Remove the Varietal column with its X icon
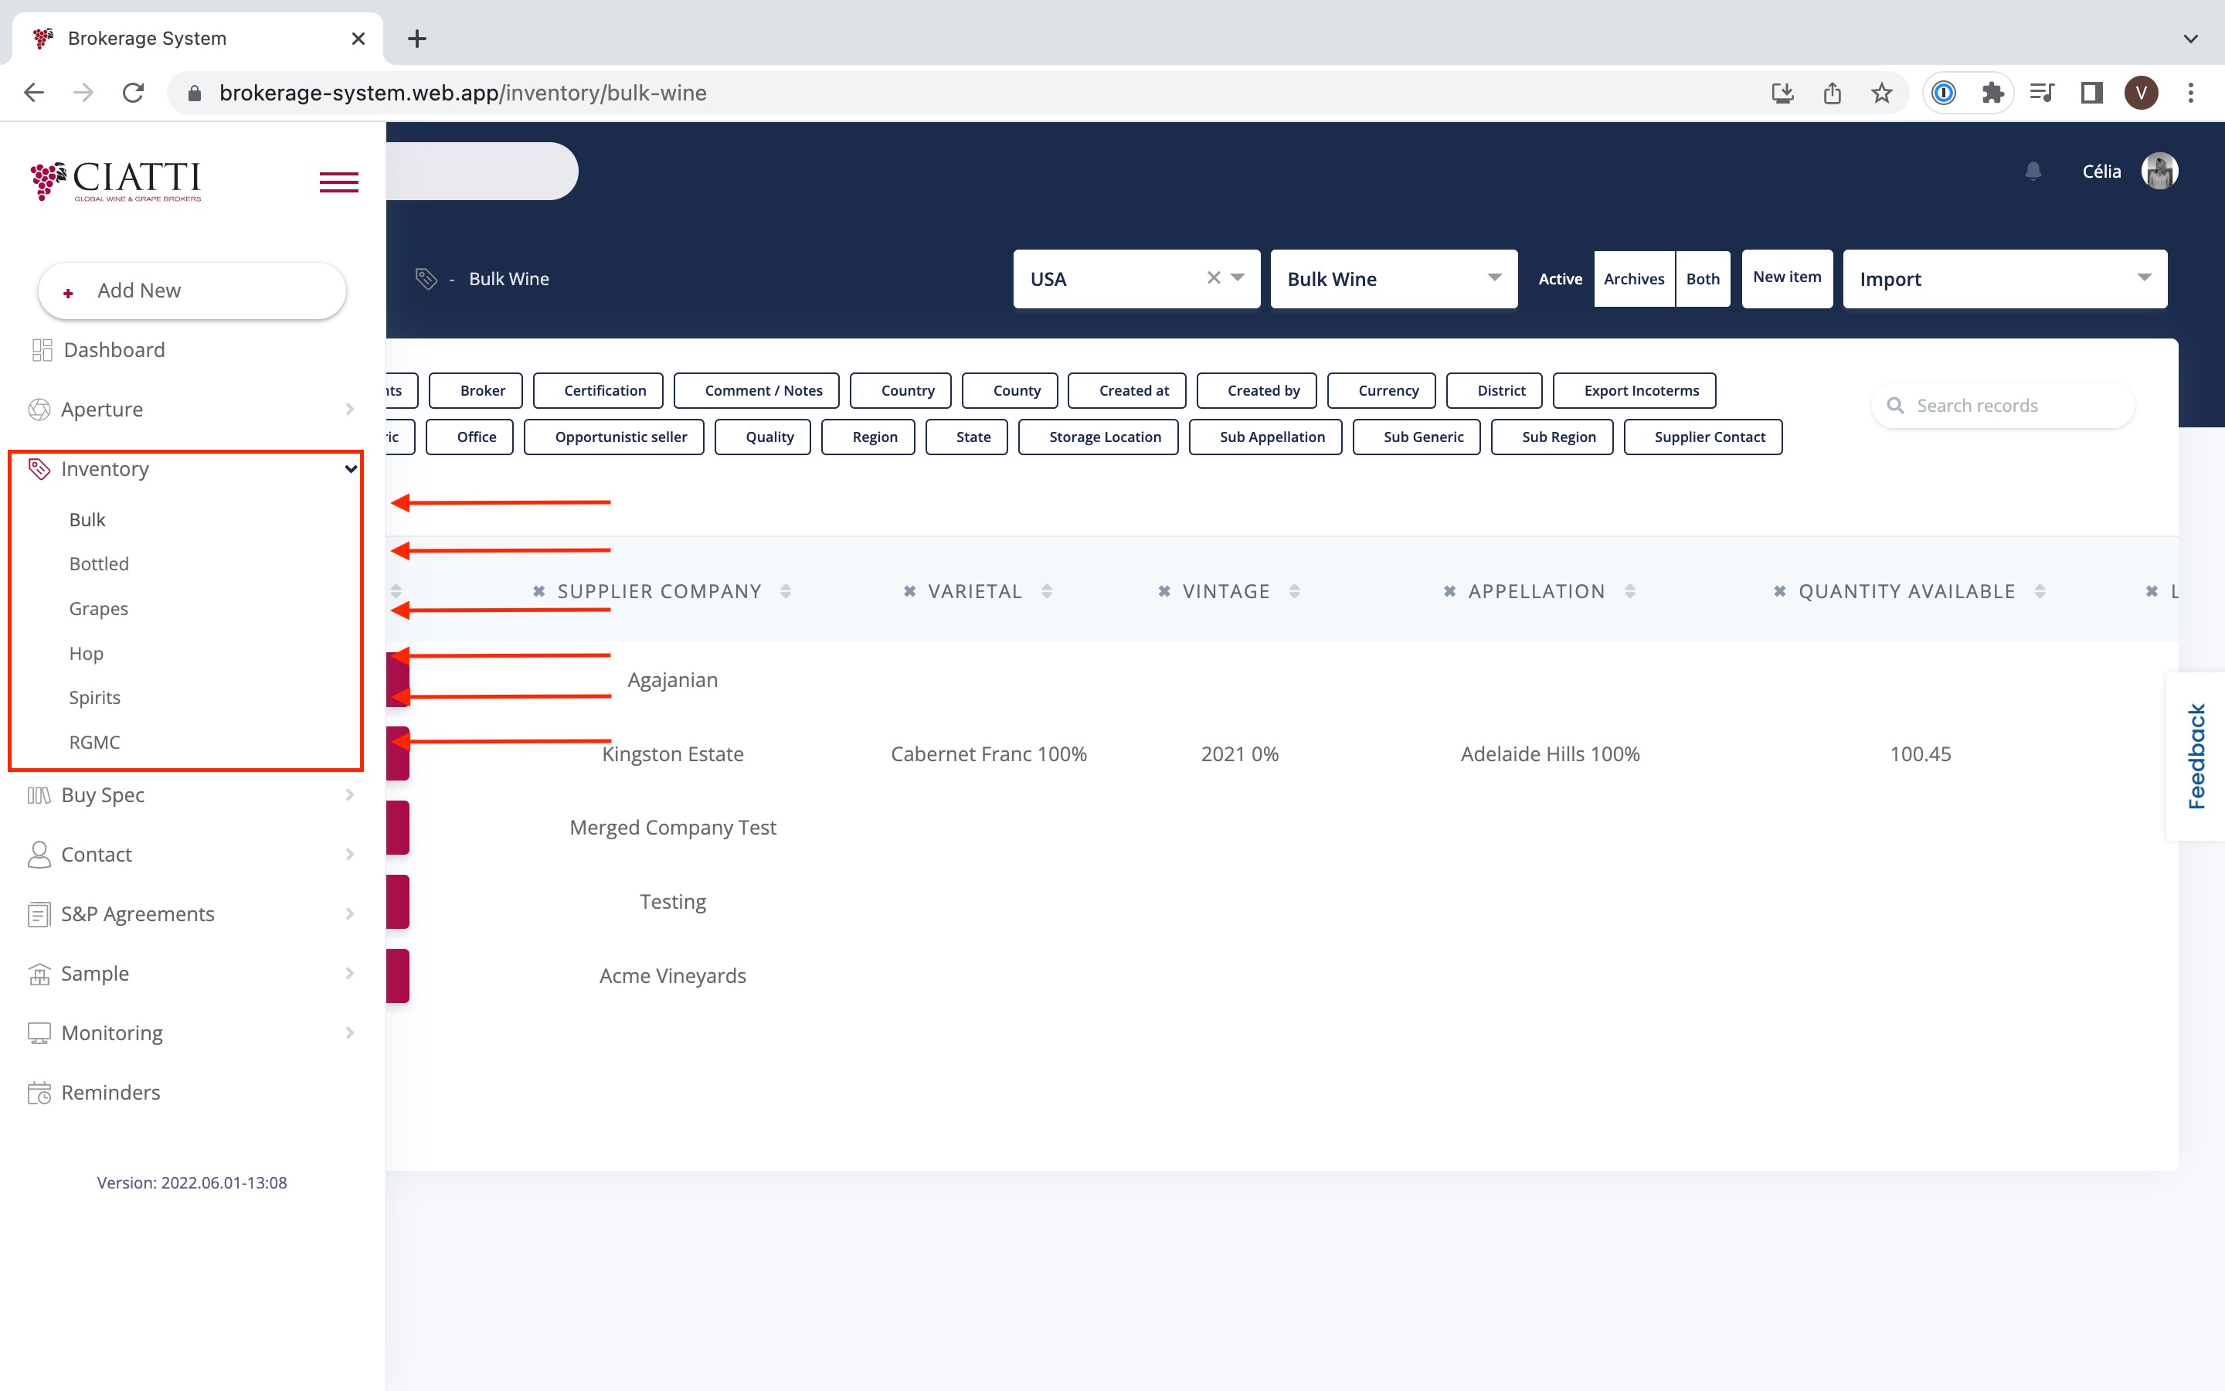The height and width of the screenshot is (1391, 2225). [x=909, y=591]
